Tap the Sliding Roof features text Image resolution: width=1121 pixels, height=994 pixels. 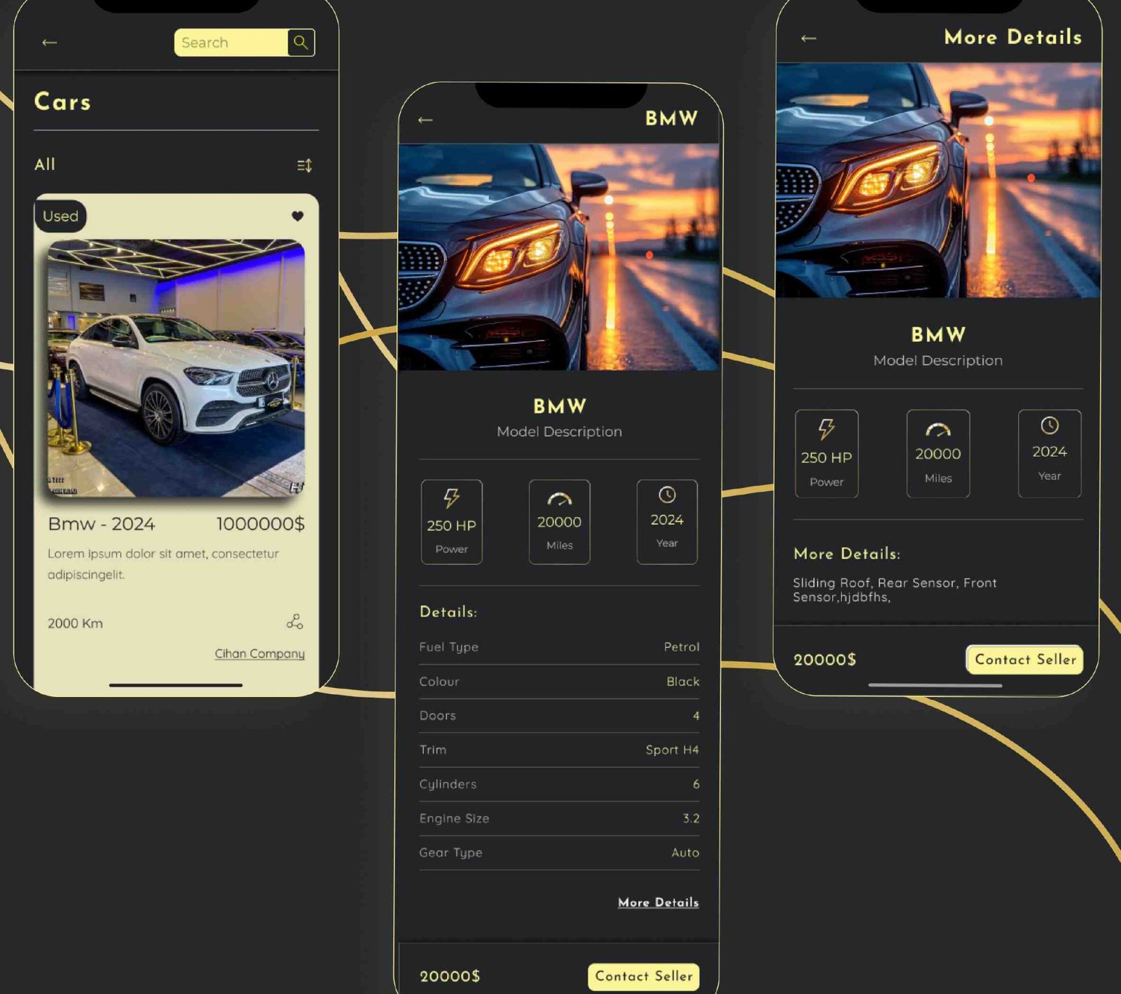point(895,590)
